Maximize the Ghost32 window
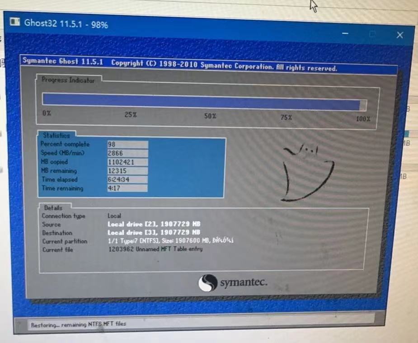 coord(372,34)
